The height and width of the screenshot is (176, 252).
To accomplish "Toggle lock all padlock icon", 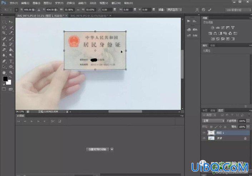I will [x=225, y=127].
